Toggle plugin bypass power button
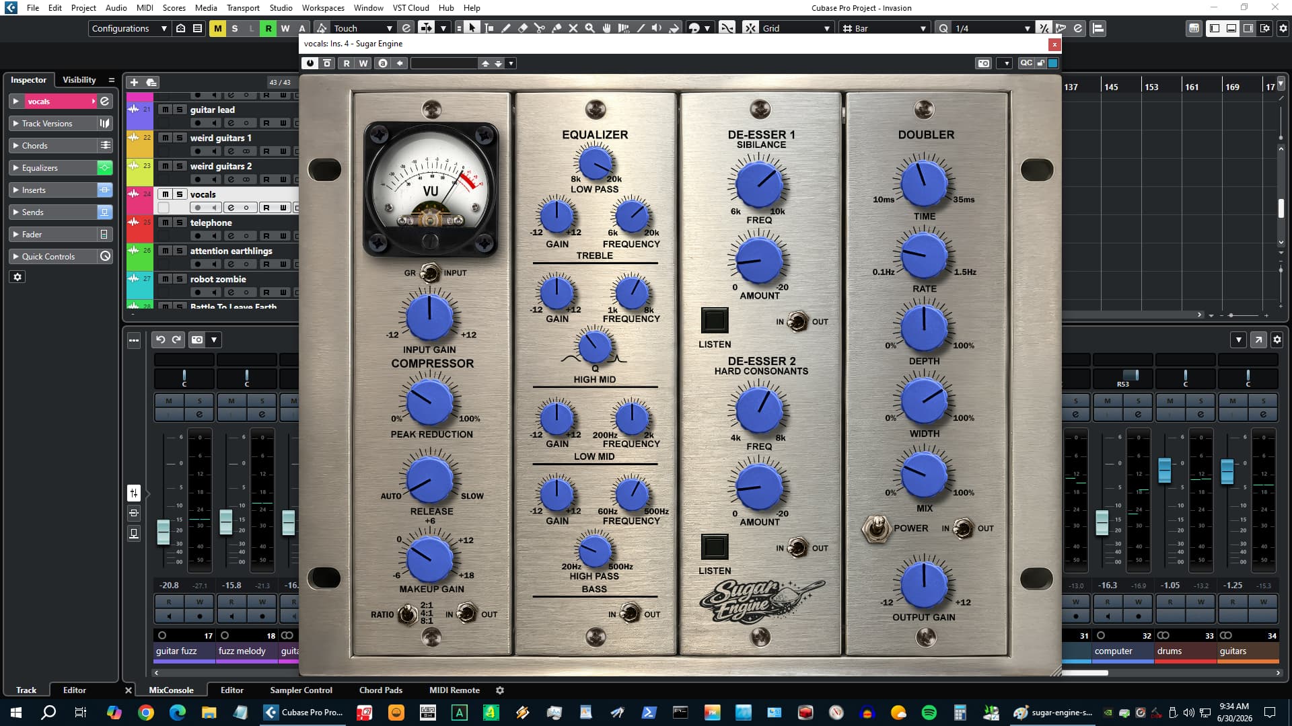 tap(310, 63)
